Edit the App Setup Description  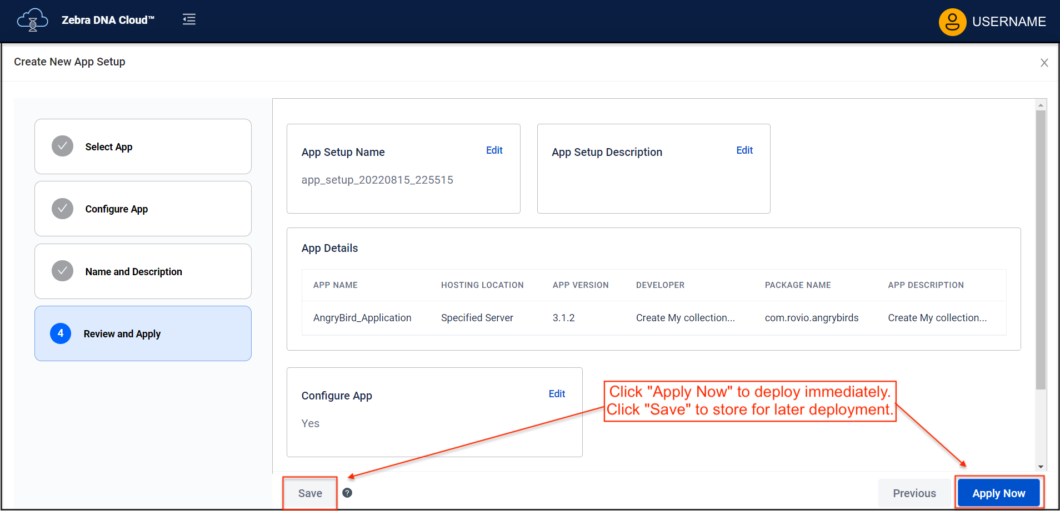point(744,150)
